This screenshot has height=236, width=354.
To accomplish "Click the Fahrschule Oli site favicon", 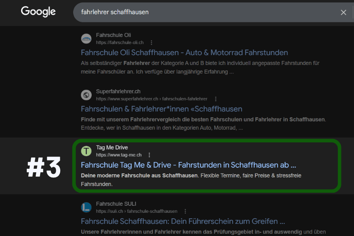I will 86,39.
